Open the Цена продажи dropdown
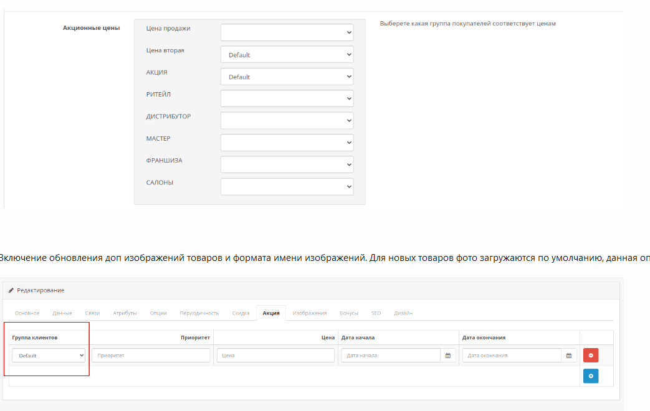 pos(287,32)
